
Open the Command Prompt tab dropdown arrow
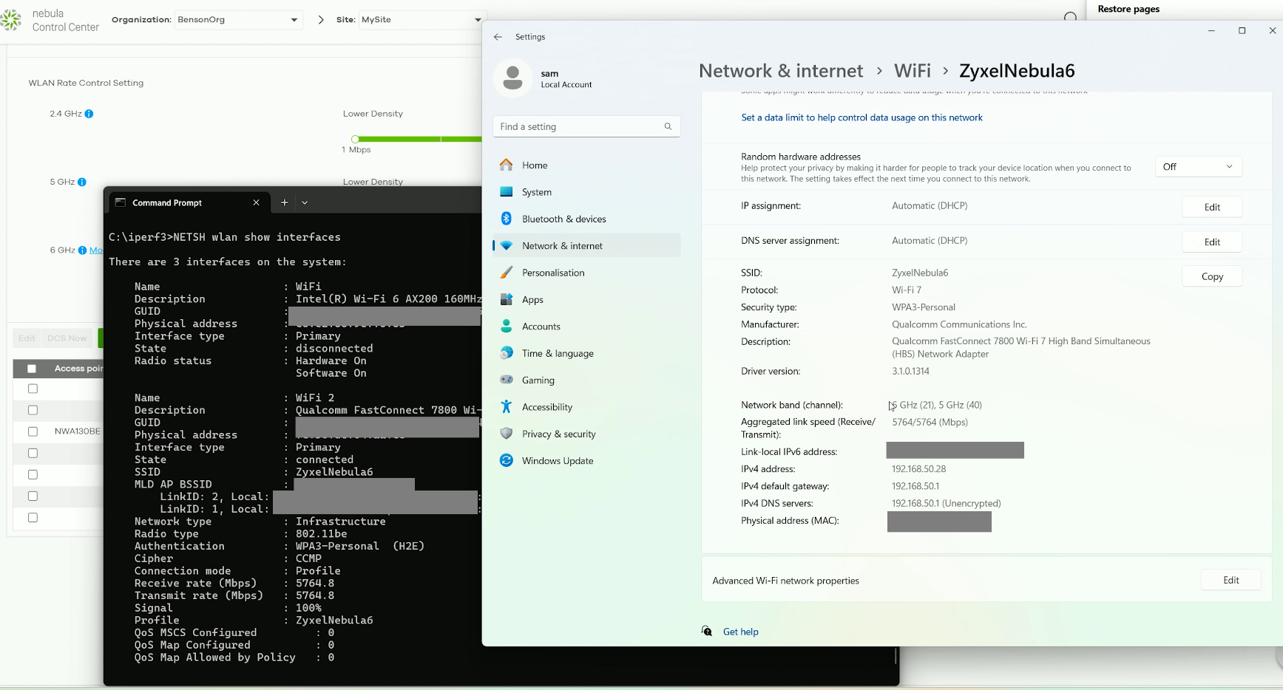pyautogui.click(x=305, y=202)
